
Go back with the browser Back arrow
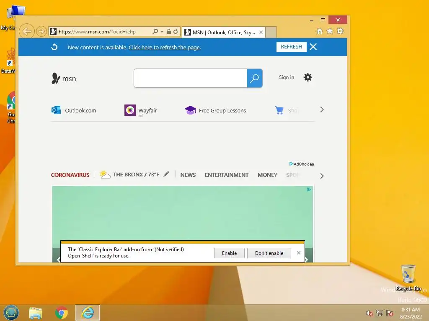(x=27, y=31)
